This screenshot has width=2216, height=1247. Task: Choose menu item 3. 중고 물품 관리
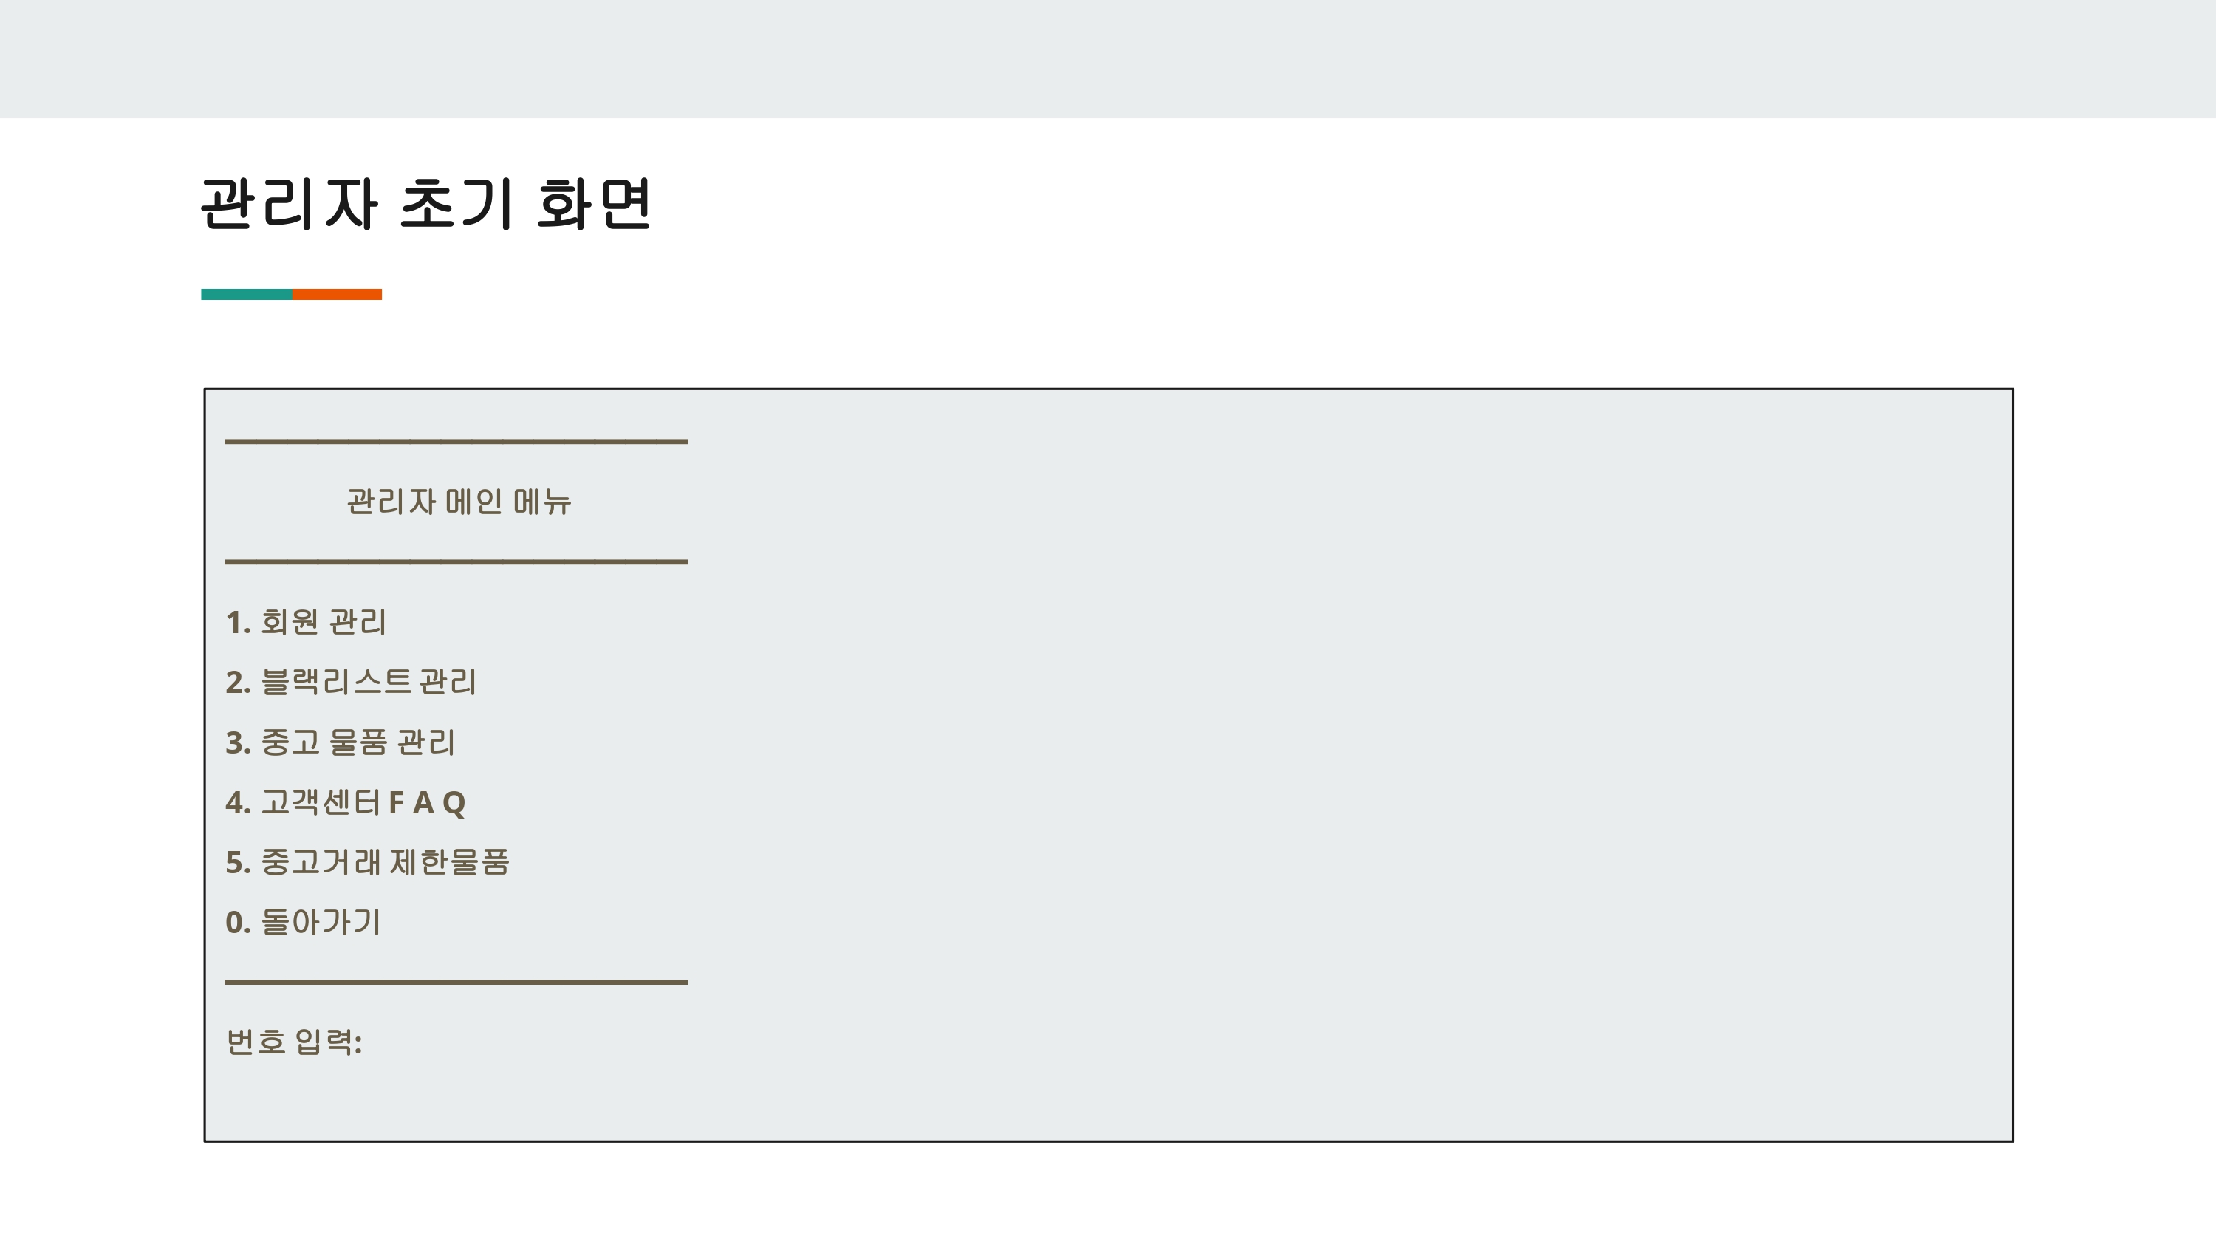pyautogui.click(x=341, y=742)
